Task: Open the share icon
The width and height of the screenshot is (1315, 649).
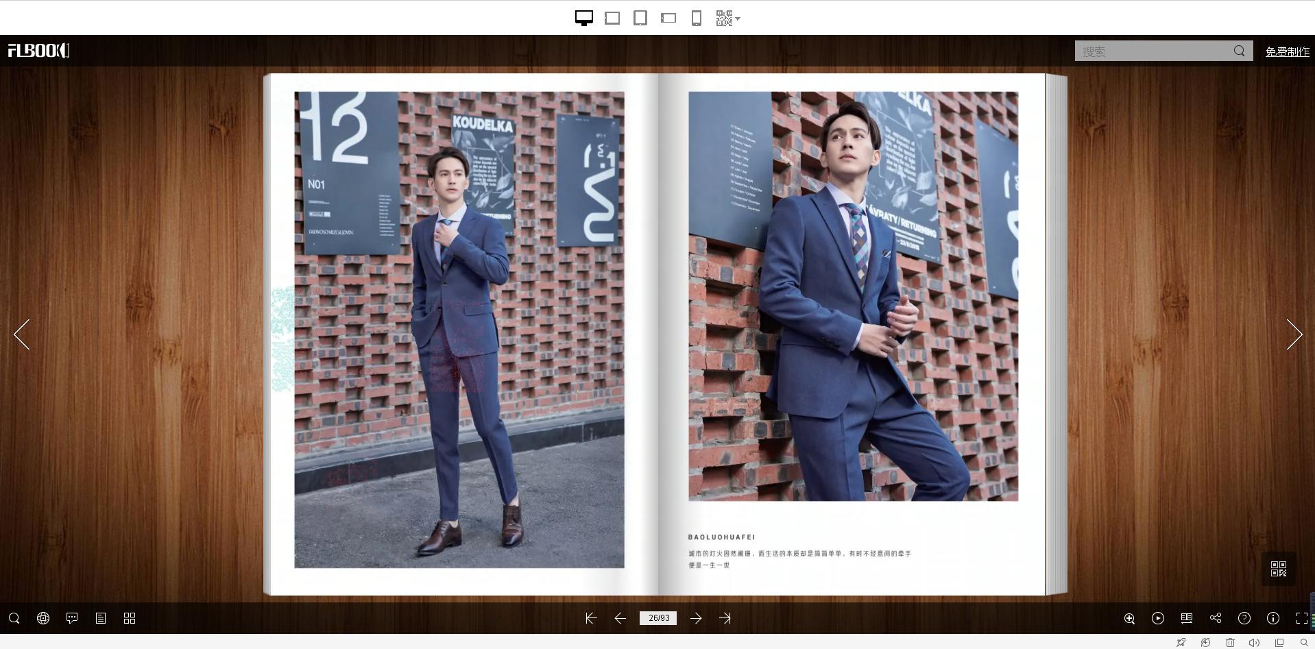Action: coord(1216,618)
